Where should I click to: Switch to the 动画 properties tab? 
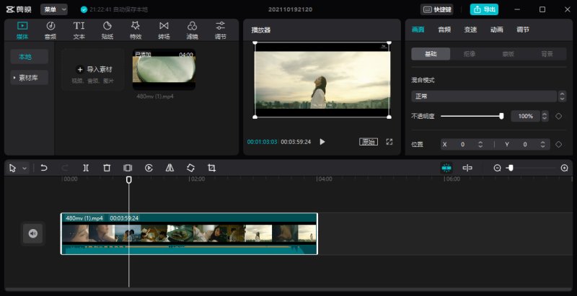coord(496,30)
